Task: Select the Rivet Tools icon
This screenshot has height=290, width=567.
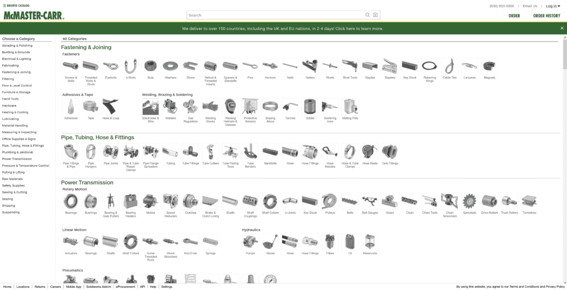Action: pyautogui.click(x=350, y=66)
